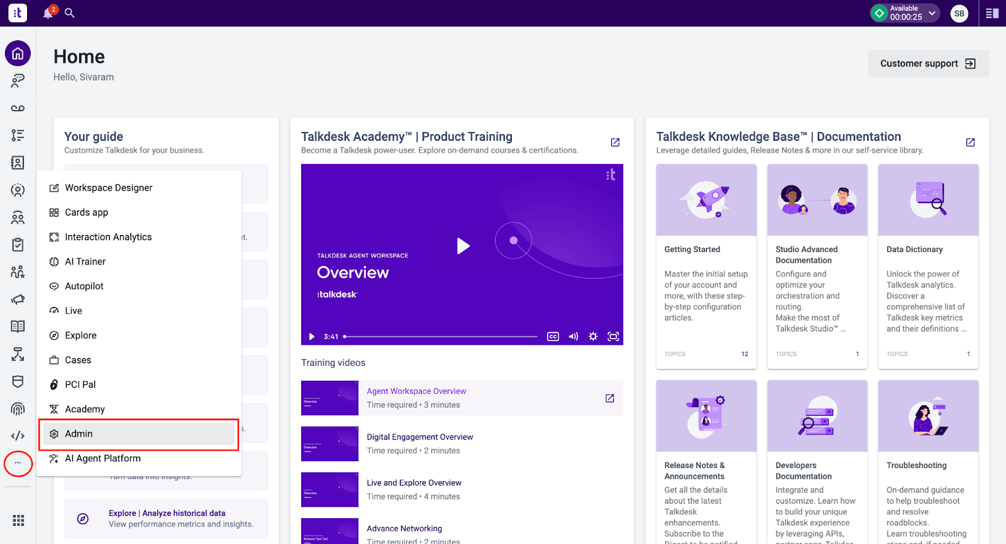Open Studio Advanced Documentation card
The image size is (1006, 544).
pos(817,266)
